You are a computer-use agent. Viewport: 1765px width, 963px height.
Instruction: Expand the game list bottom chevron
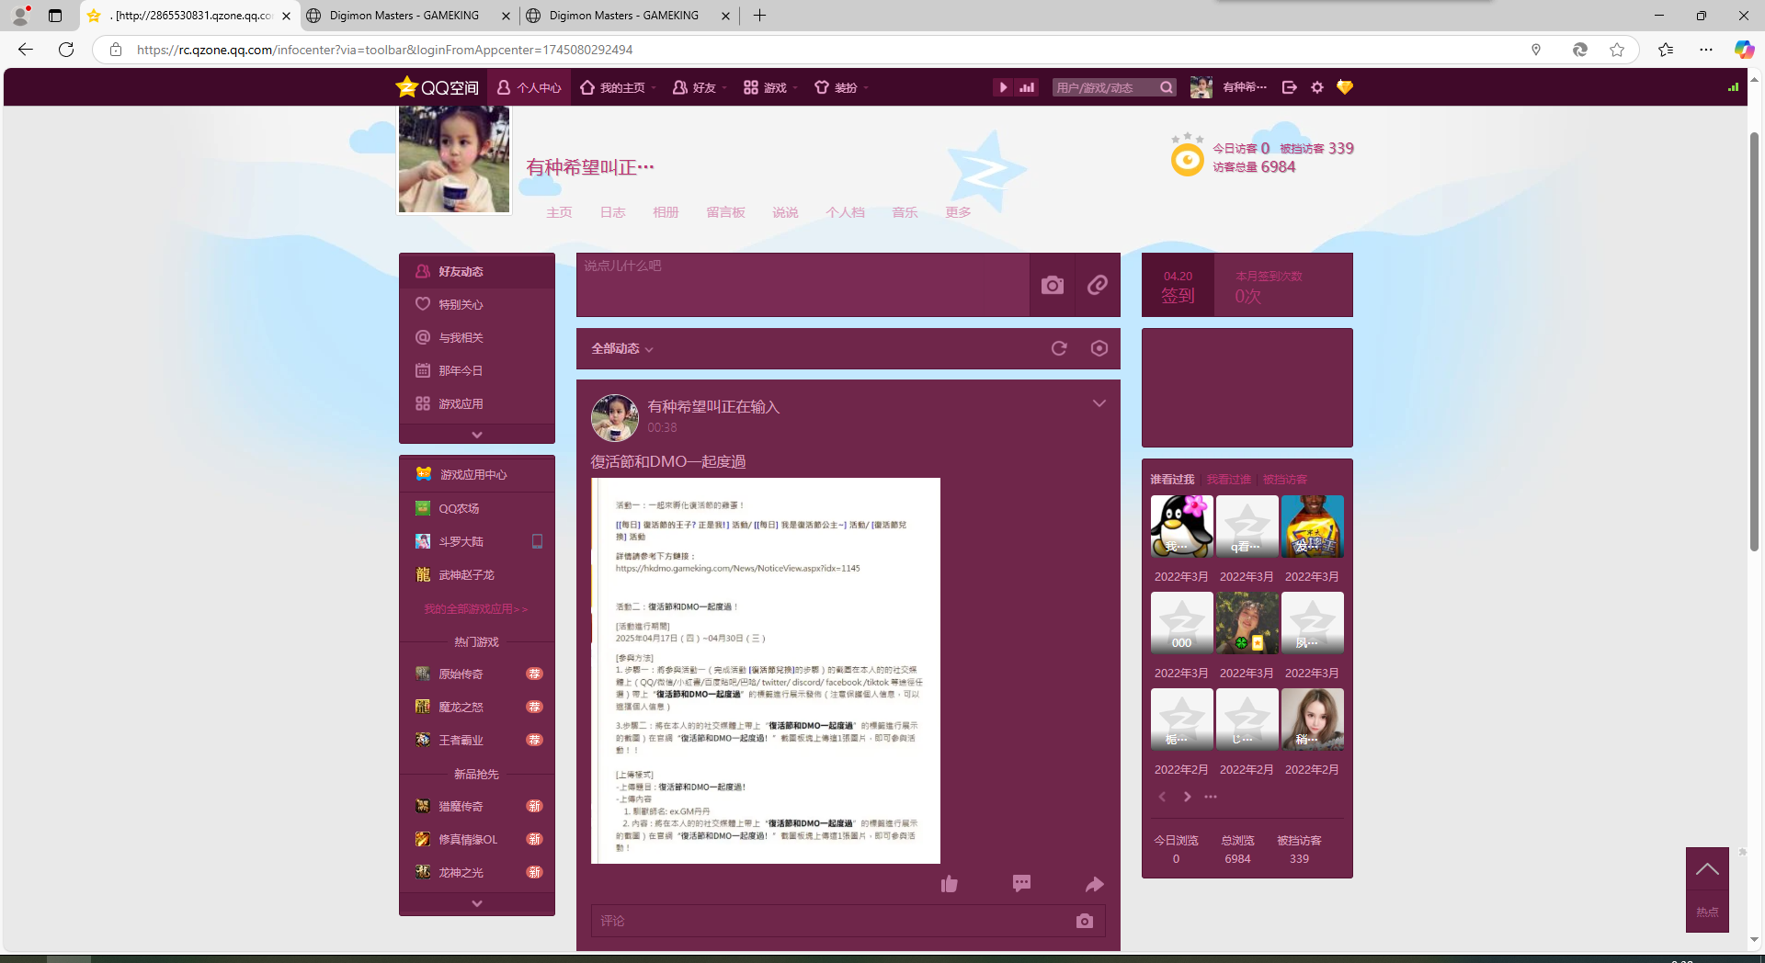click(x=477, y=903)
